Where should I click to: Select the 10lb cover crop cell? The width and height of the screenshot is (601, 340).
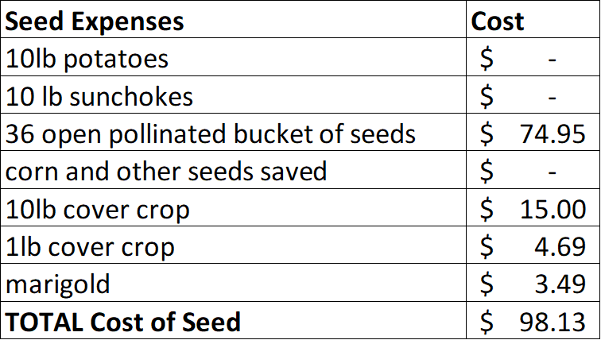pos(98,209)
